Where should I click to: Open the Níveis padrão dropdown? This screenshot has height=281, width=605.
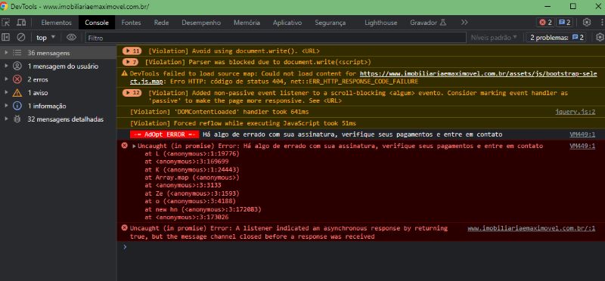pyautogui.click(x=494, y=37)
